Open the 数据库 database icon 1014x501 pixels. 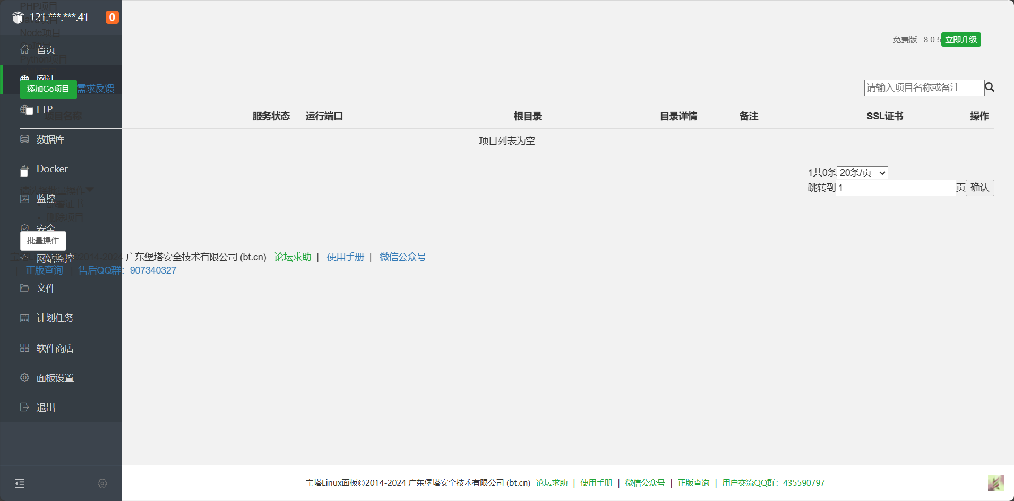(x=24, y=139)
